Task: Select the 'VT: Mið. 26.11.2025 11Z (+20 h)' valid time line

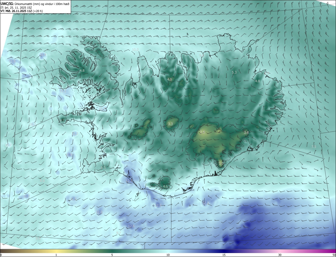Action: point(22,11)
